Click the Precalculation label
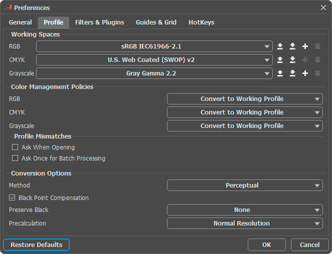Screen dimensions: 332x254 coord(28,223)
